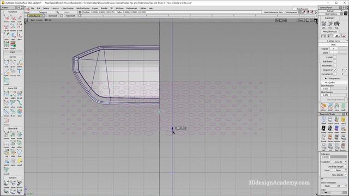349x196 pixels.
Task: Click the help icon on learning shelf
Action: [x=337, y=24]
